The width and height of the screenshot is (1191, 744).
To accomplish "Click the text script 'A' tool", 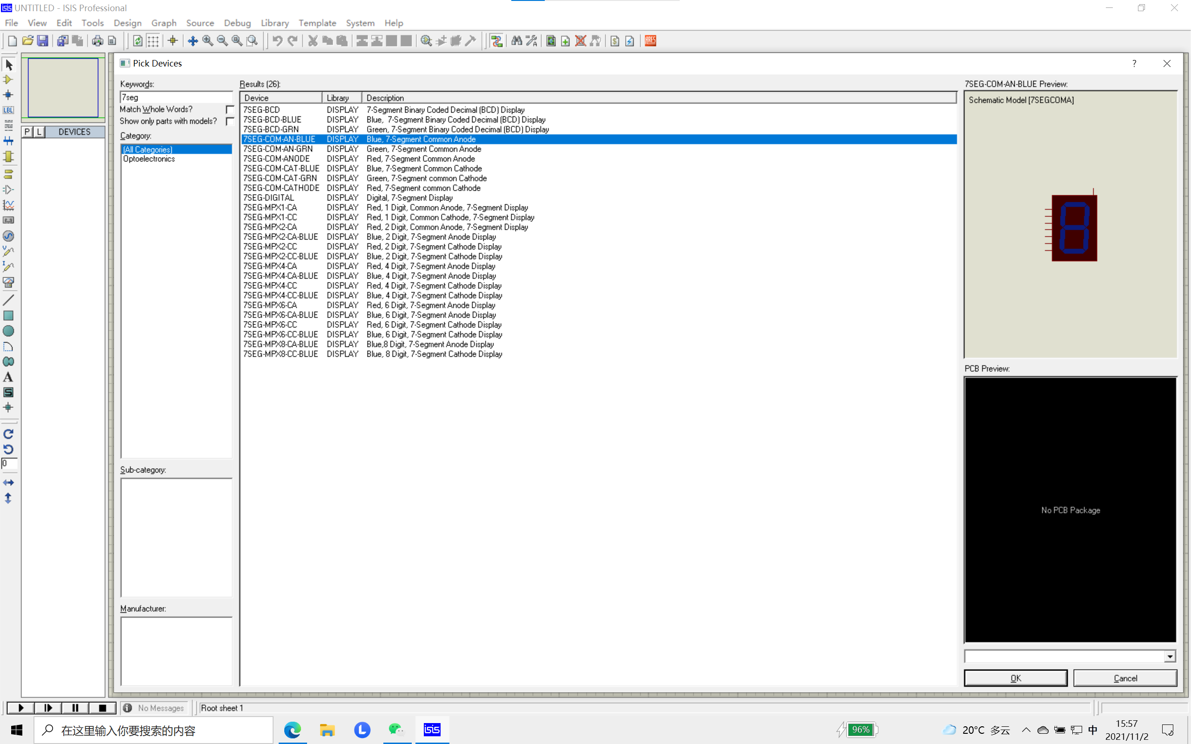I will coord(8,377).
